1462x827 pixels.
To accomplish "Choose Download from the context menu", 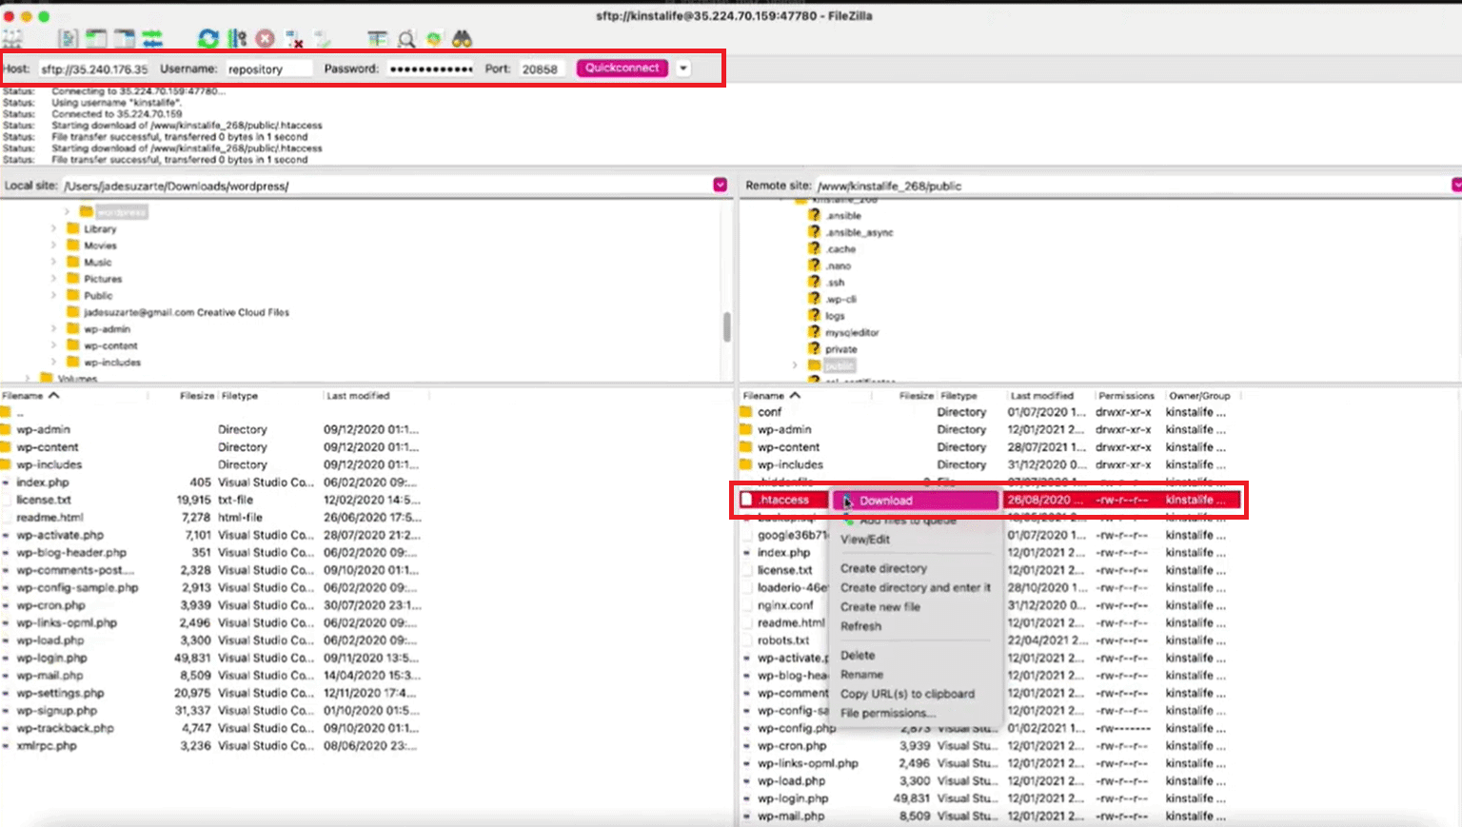I will click(x=885, y=501).
